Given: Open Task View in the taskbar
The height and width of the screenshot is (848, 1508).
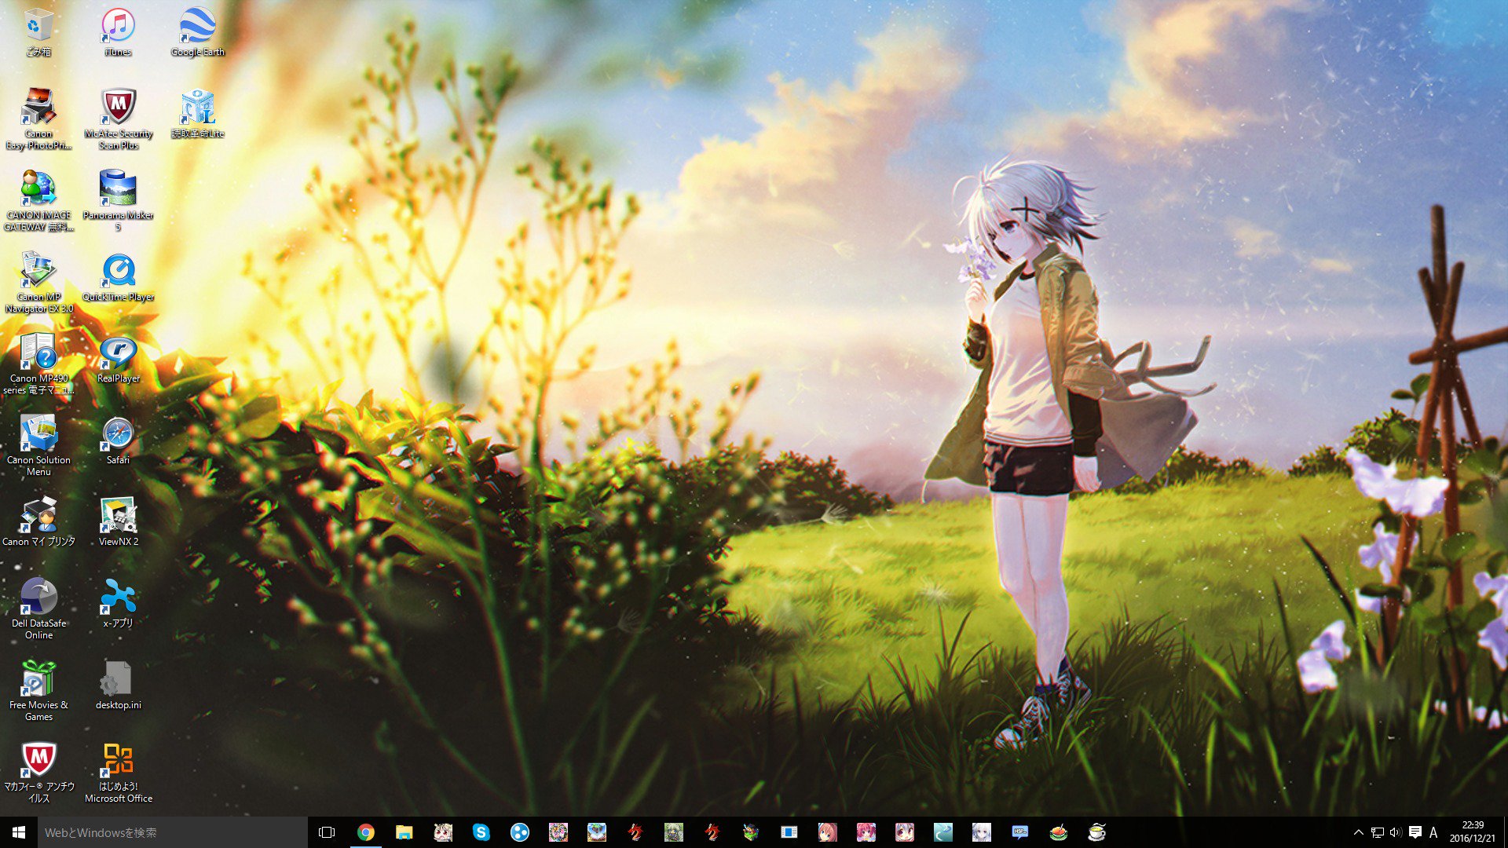Looking at the screenshot, I should click(x=327, y=832).
